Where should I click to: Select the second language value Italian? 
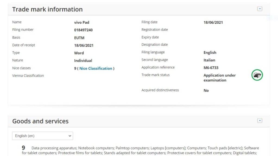tap(209, 60)
